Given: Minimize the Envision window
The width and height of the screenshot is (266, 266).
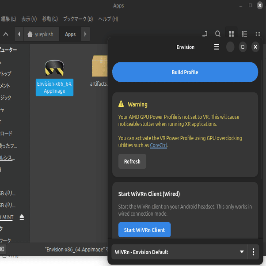Looking at the screenshot, I should tap(230, 47).
